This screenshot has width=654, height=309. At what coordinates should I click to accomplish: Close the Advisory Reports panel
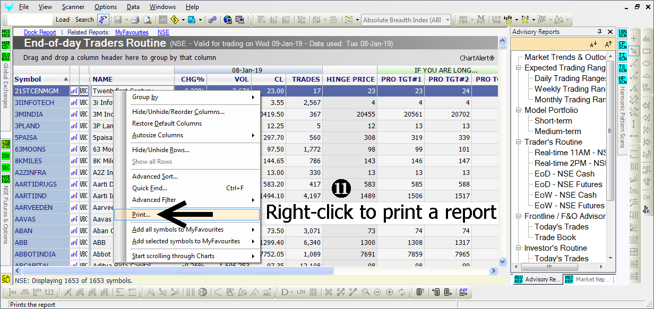click(x=610, y=32)
